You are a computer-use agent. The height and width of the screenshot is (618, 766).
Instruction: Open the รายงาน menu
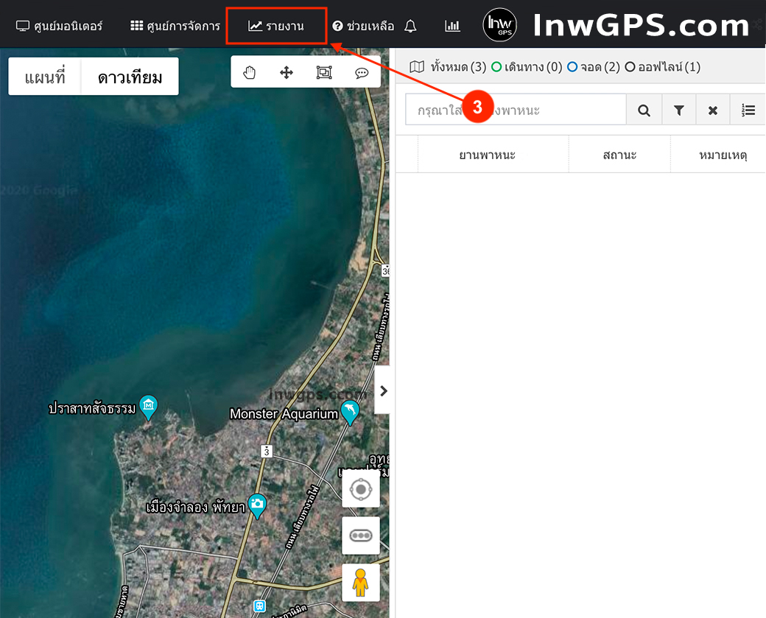tap(276, 27)
